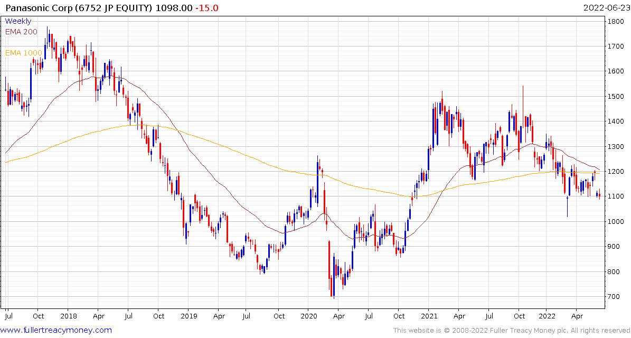Click the 1100 price axis label
This screenshot has width=631, height=338.
point(617,196)
